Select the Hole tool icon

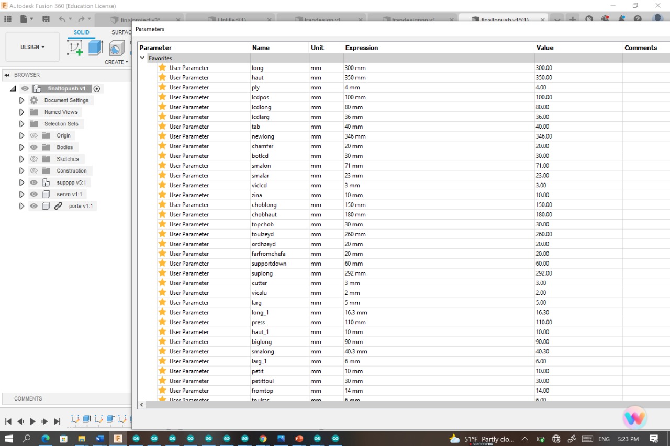coord(116,49)
